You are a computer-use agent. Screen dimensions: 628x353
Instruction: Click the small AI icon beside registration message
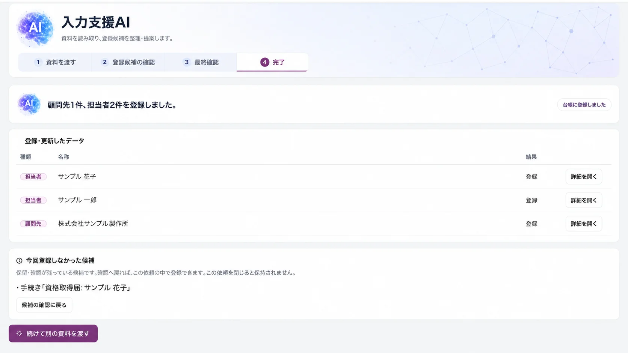pos(29,104)
